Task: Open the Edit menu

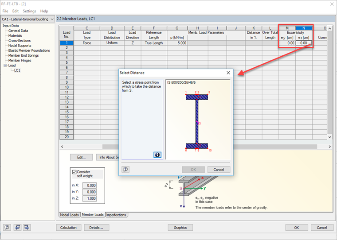Action: pos(15,11)
